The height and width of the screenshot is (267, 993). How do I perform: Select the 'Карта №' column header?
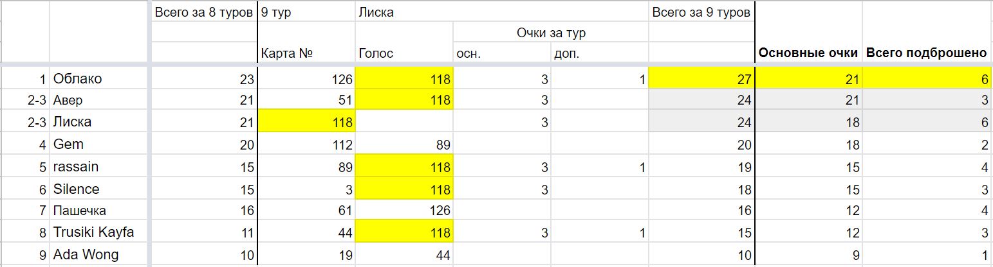point(306,53)
